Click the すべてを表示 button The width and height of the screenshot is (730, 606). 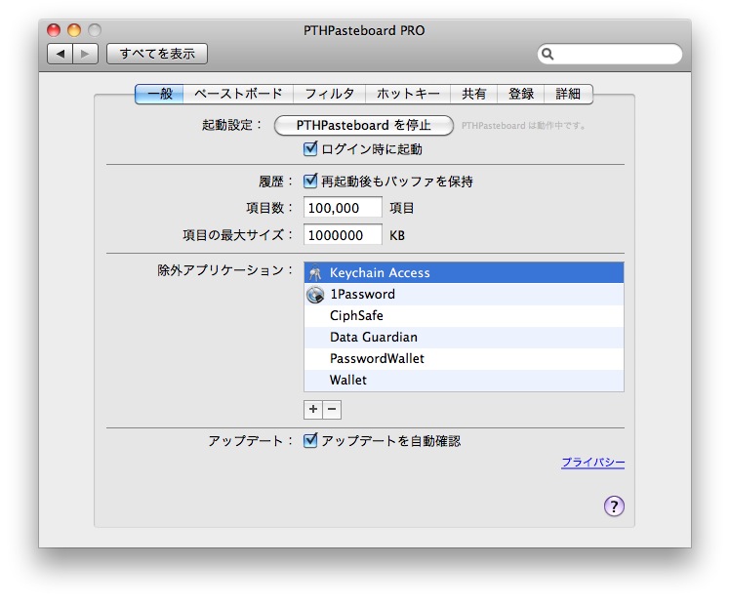pyautogui.click(x=157, y=54)
